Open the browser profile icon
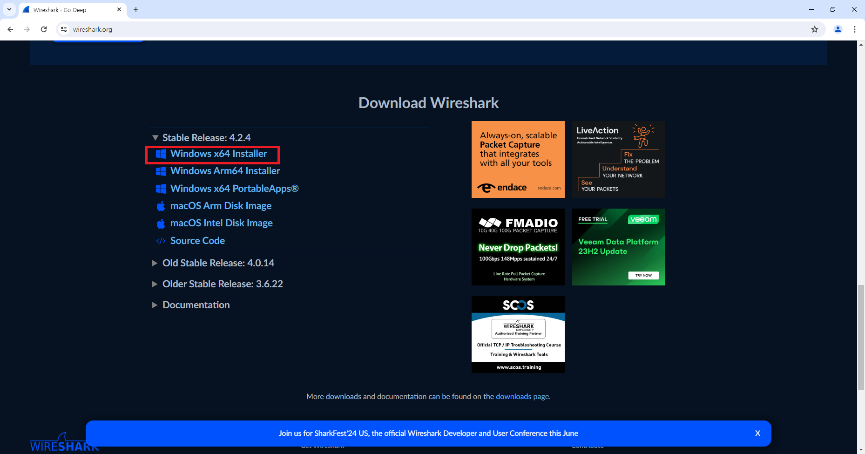 coord(838,29)
